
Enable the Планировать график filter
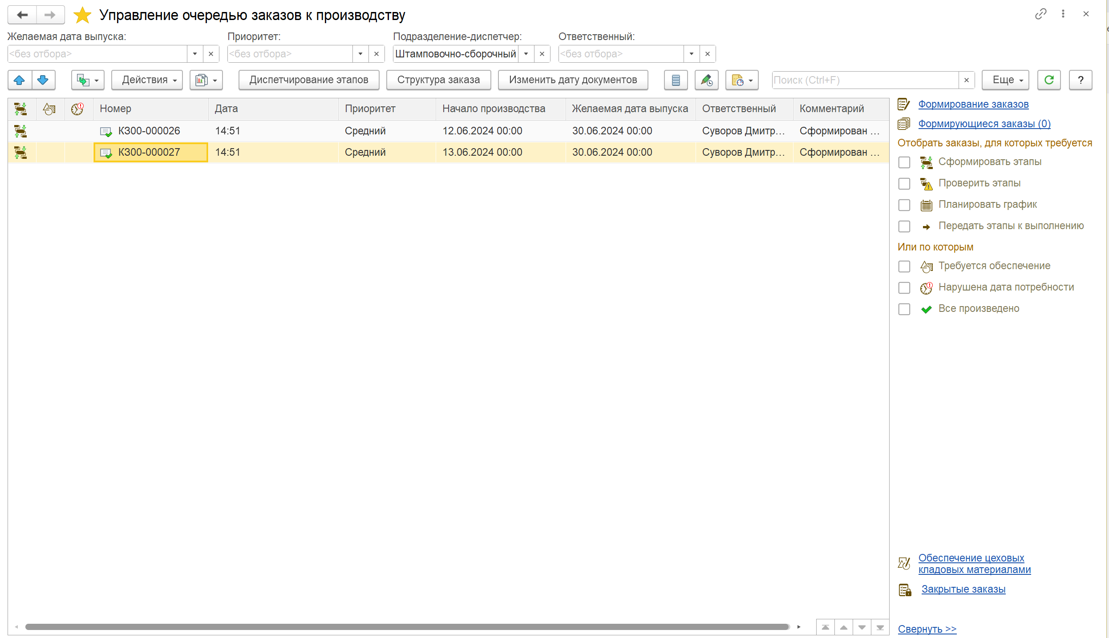(904, 205)
